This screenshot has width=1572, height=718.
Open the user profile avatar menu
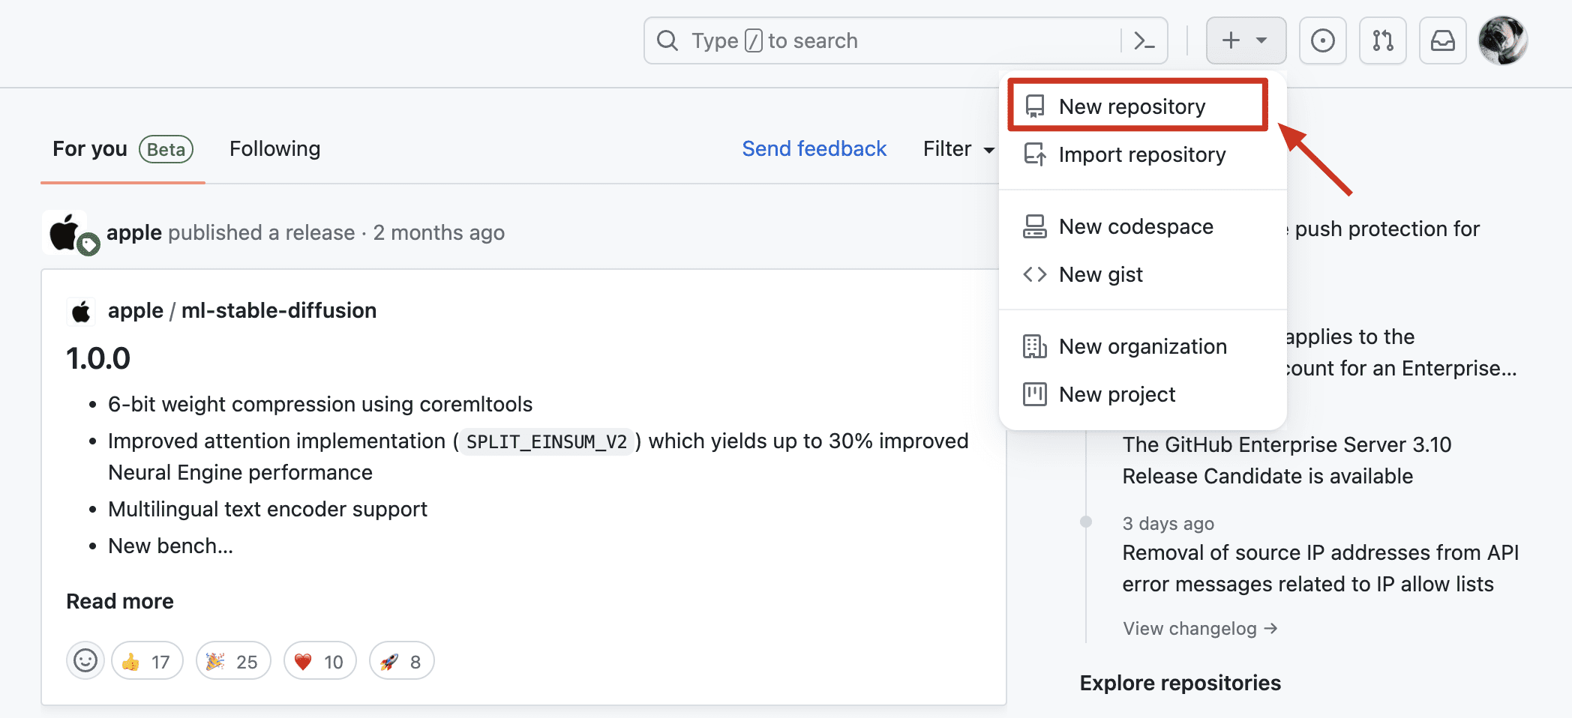[x=1502, y=40]
